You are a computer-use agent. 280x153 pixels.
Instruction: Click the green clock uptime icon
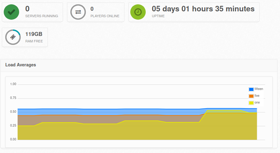138,12
